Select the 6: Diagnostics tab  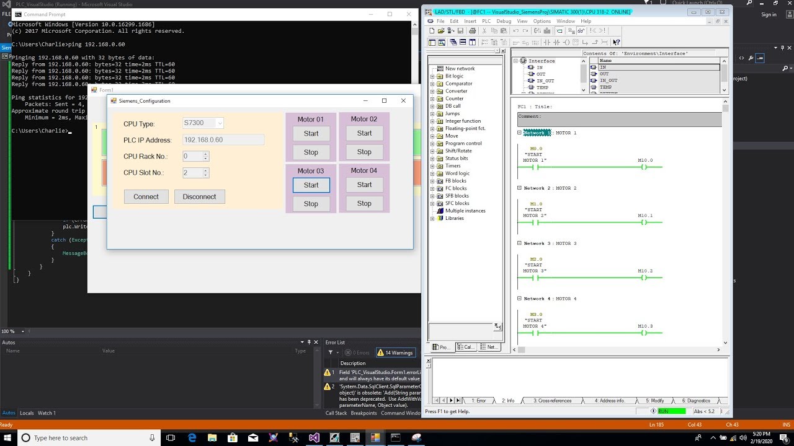[x=696, y=401]
